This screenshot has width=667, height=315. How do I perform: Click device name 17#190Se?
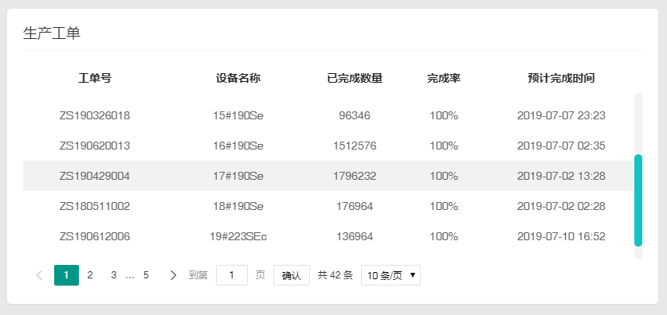click(x=238, y=176)
